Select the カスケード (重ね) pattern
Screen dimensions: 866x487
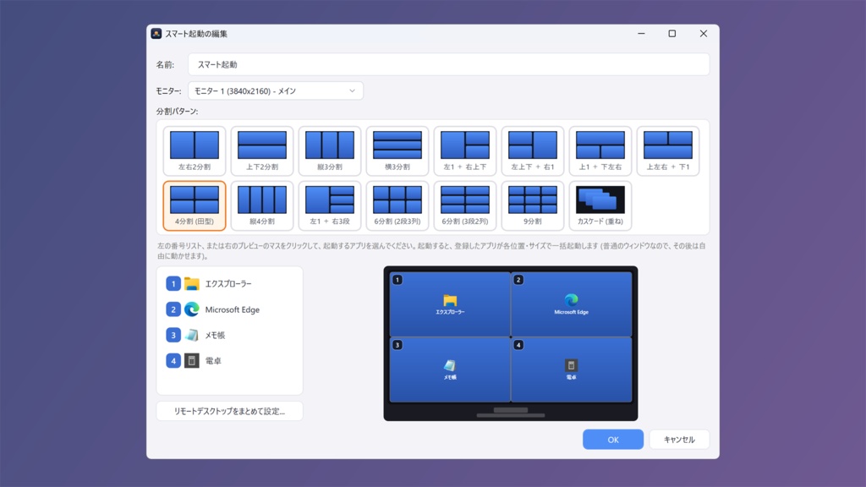coord(600,205)
